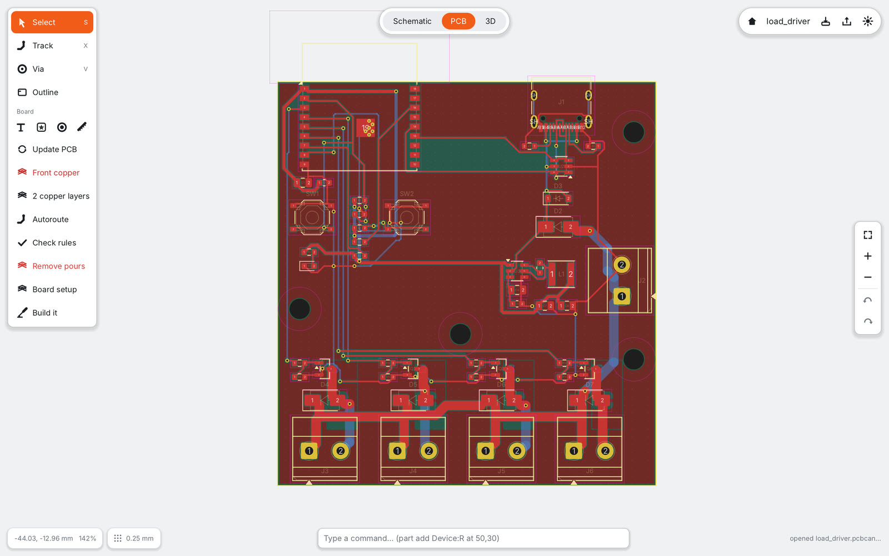Switch active layer via Front copper
This screenshot has height=556, width=889.
[x=52, y=172]
